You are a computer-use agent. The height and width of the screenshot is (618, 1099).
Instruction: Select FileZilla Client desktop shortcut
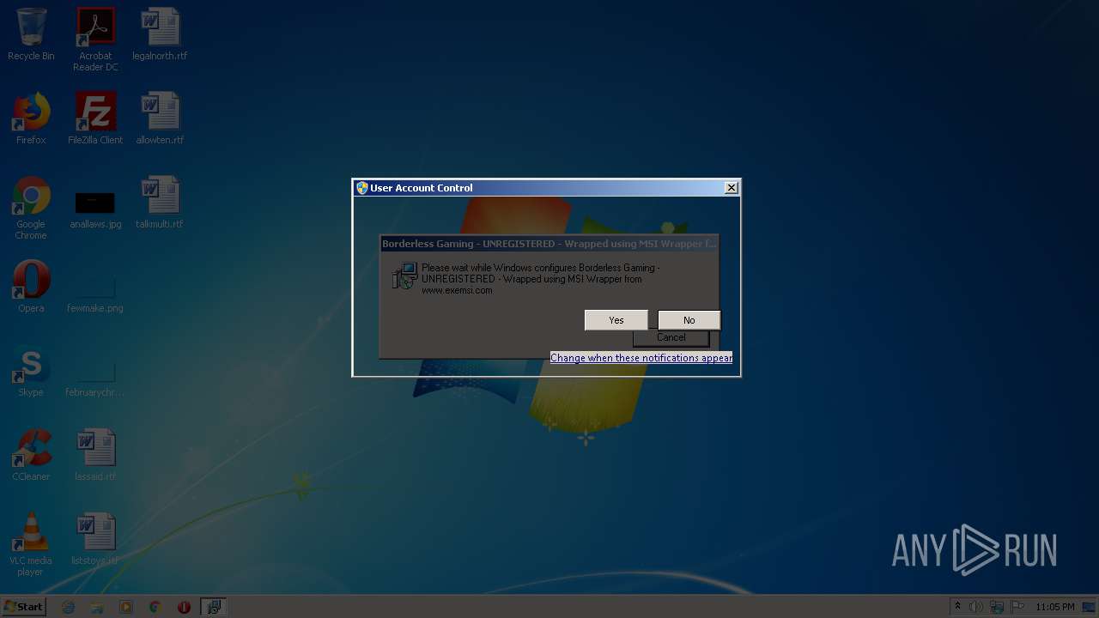pyautogui.click(x=95, y=118)
